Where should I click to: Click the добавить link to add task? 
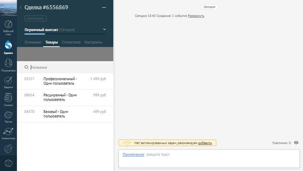pyautogui.click(x=205, y=143)
